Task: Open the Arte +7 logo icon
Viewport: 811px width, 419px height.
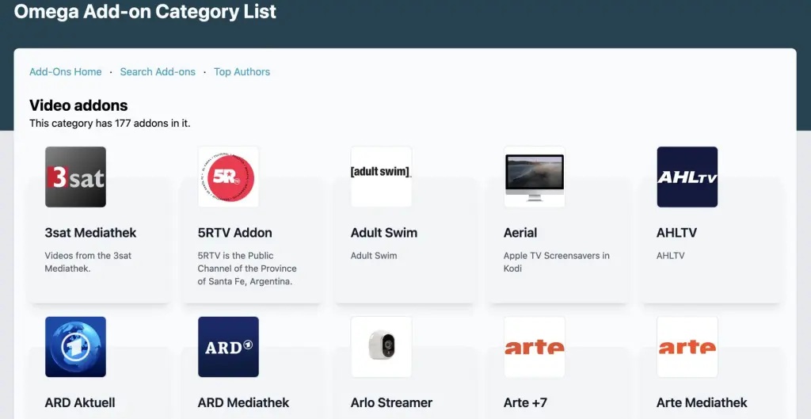Action: point(535,347)
